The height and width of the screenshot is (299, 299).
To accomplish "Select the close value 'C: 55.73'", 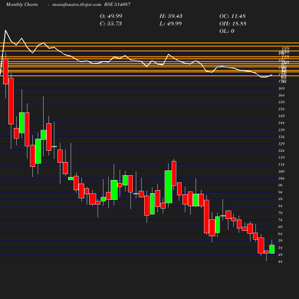I will click(x=111, y=24).
